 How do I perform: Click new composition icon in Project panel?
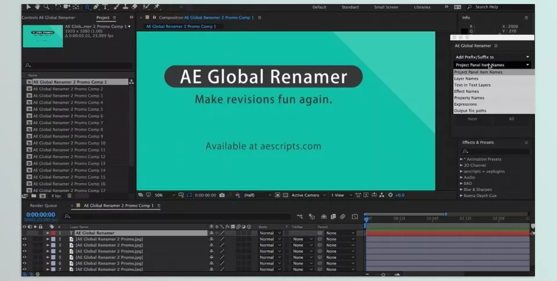coord(42,196)
